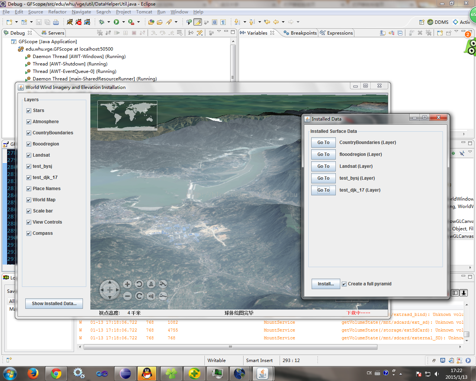This screenshot has width=476, height=381.
Task: Toggle the flooodregion layer checkbox
Action: (x=29, y=144)
